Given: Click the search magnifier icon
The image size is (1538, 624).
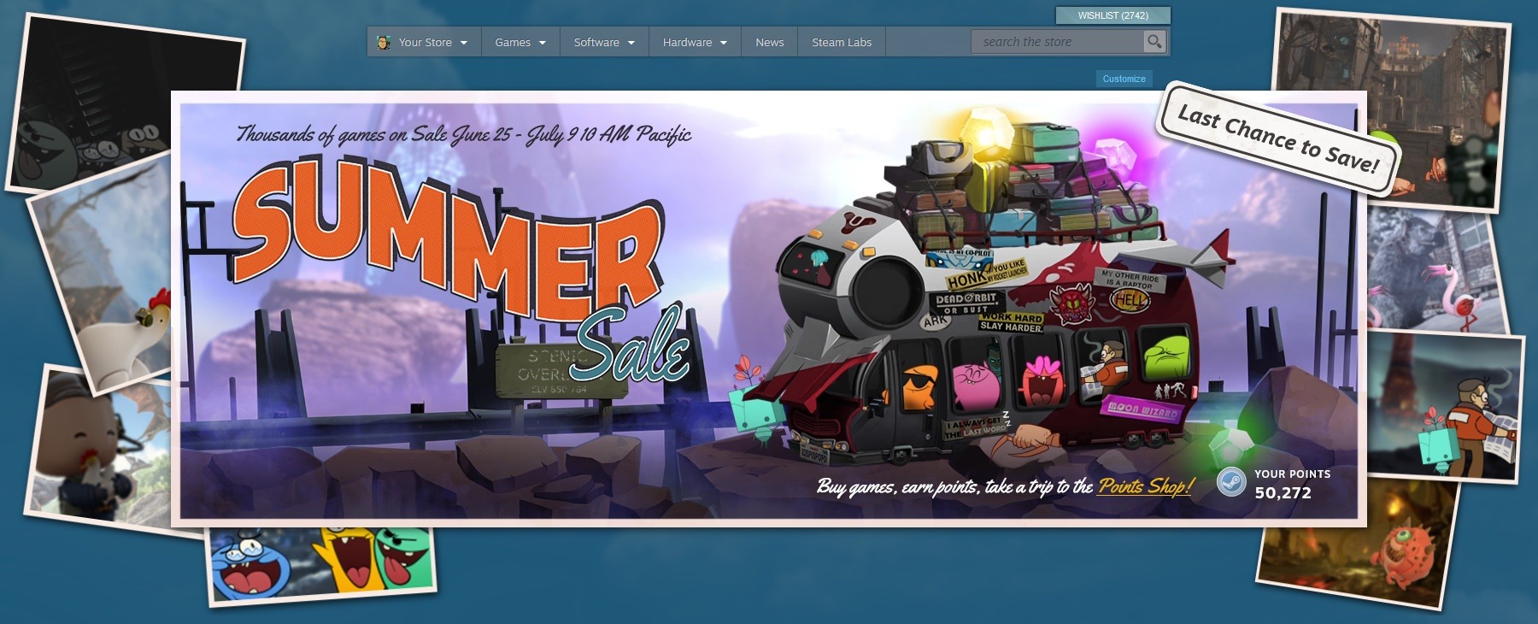Looking at the screenshot, I should click(1154, 41).
